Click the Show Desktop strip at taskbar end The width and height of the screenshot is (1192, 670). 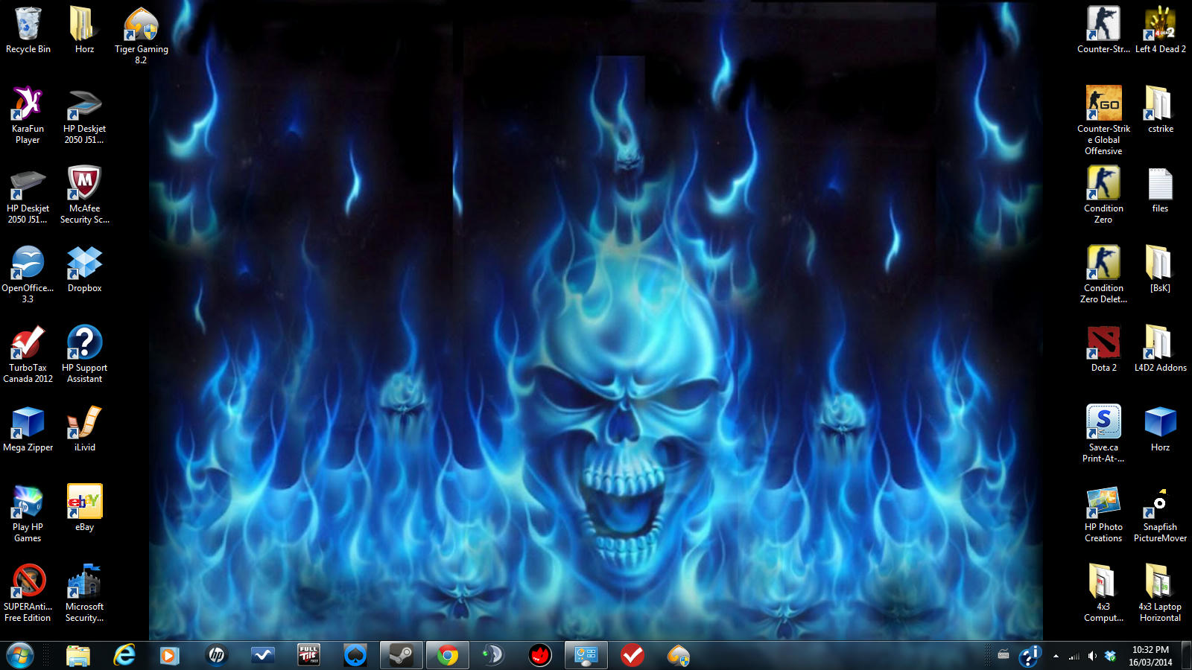click(x=1187, y=656)
